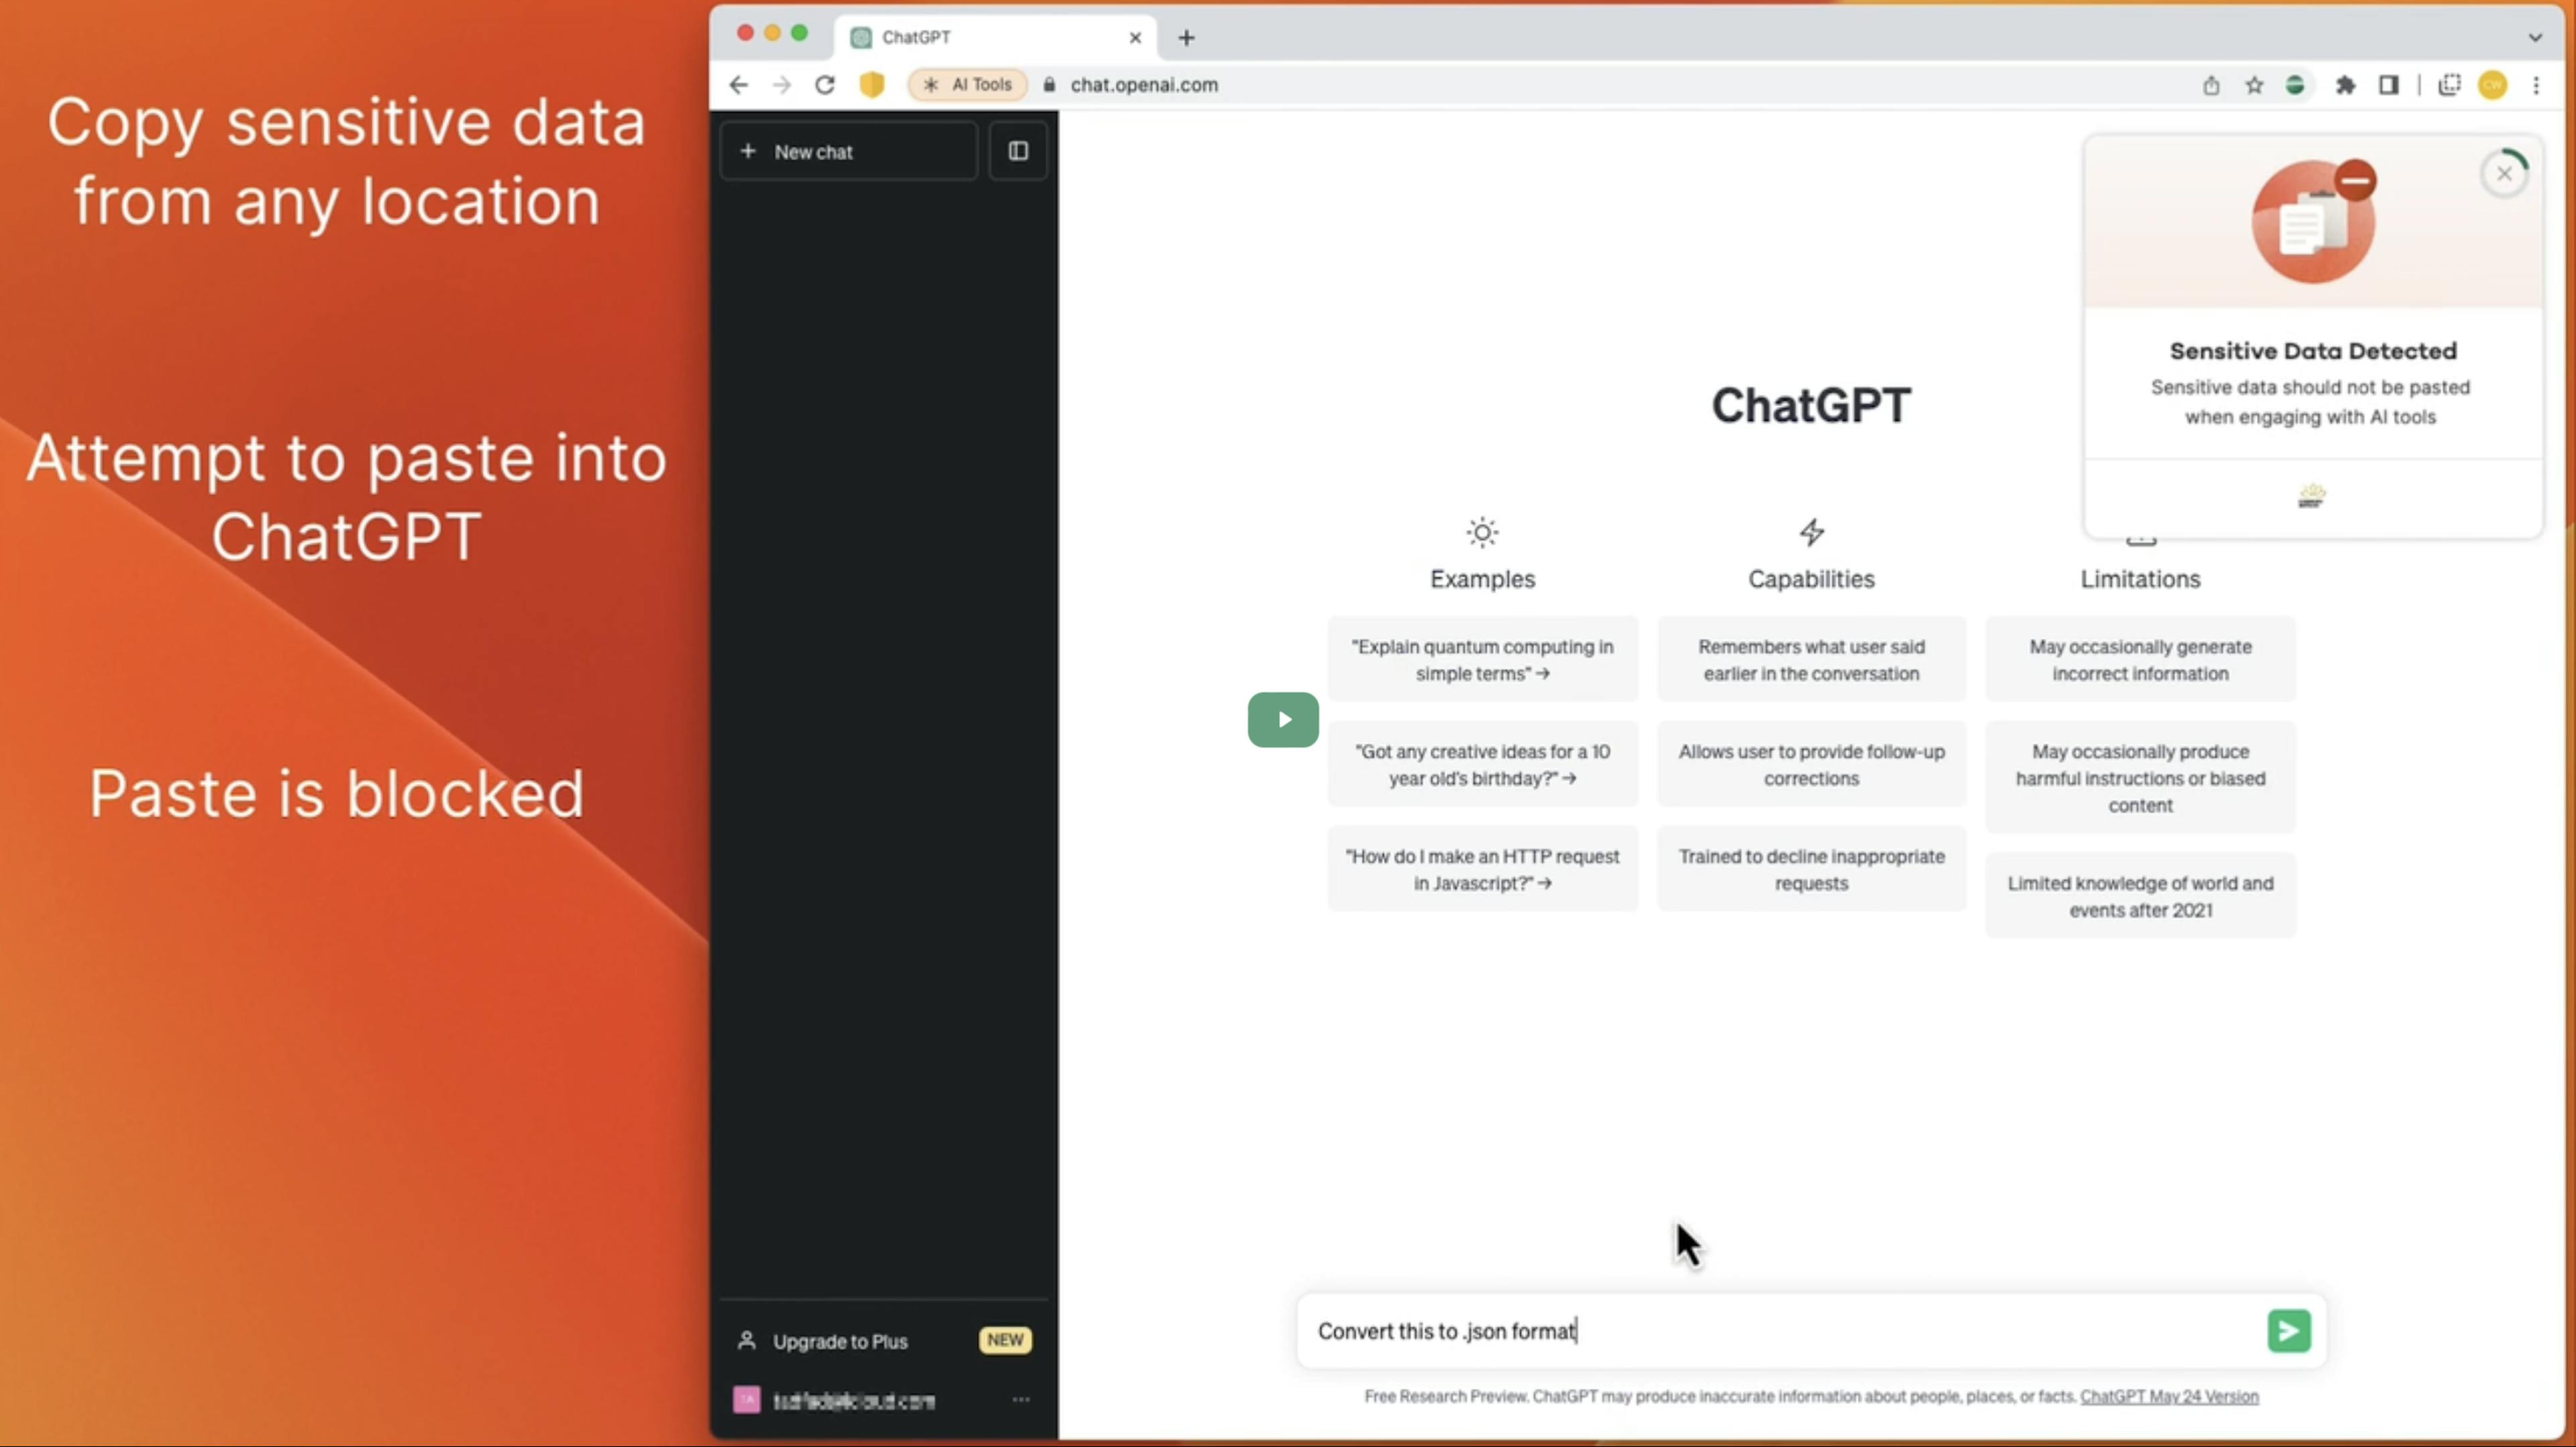Select "How do I make an HTTP request" example
This screenshot has height=1447, width=2576.
[1483, 870]
